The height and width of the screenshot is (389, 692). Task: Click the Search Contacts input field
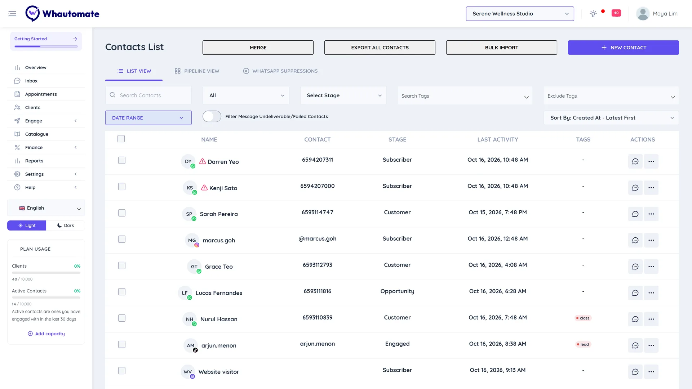148,95
